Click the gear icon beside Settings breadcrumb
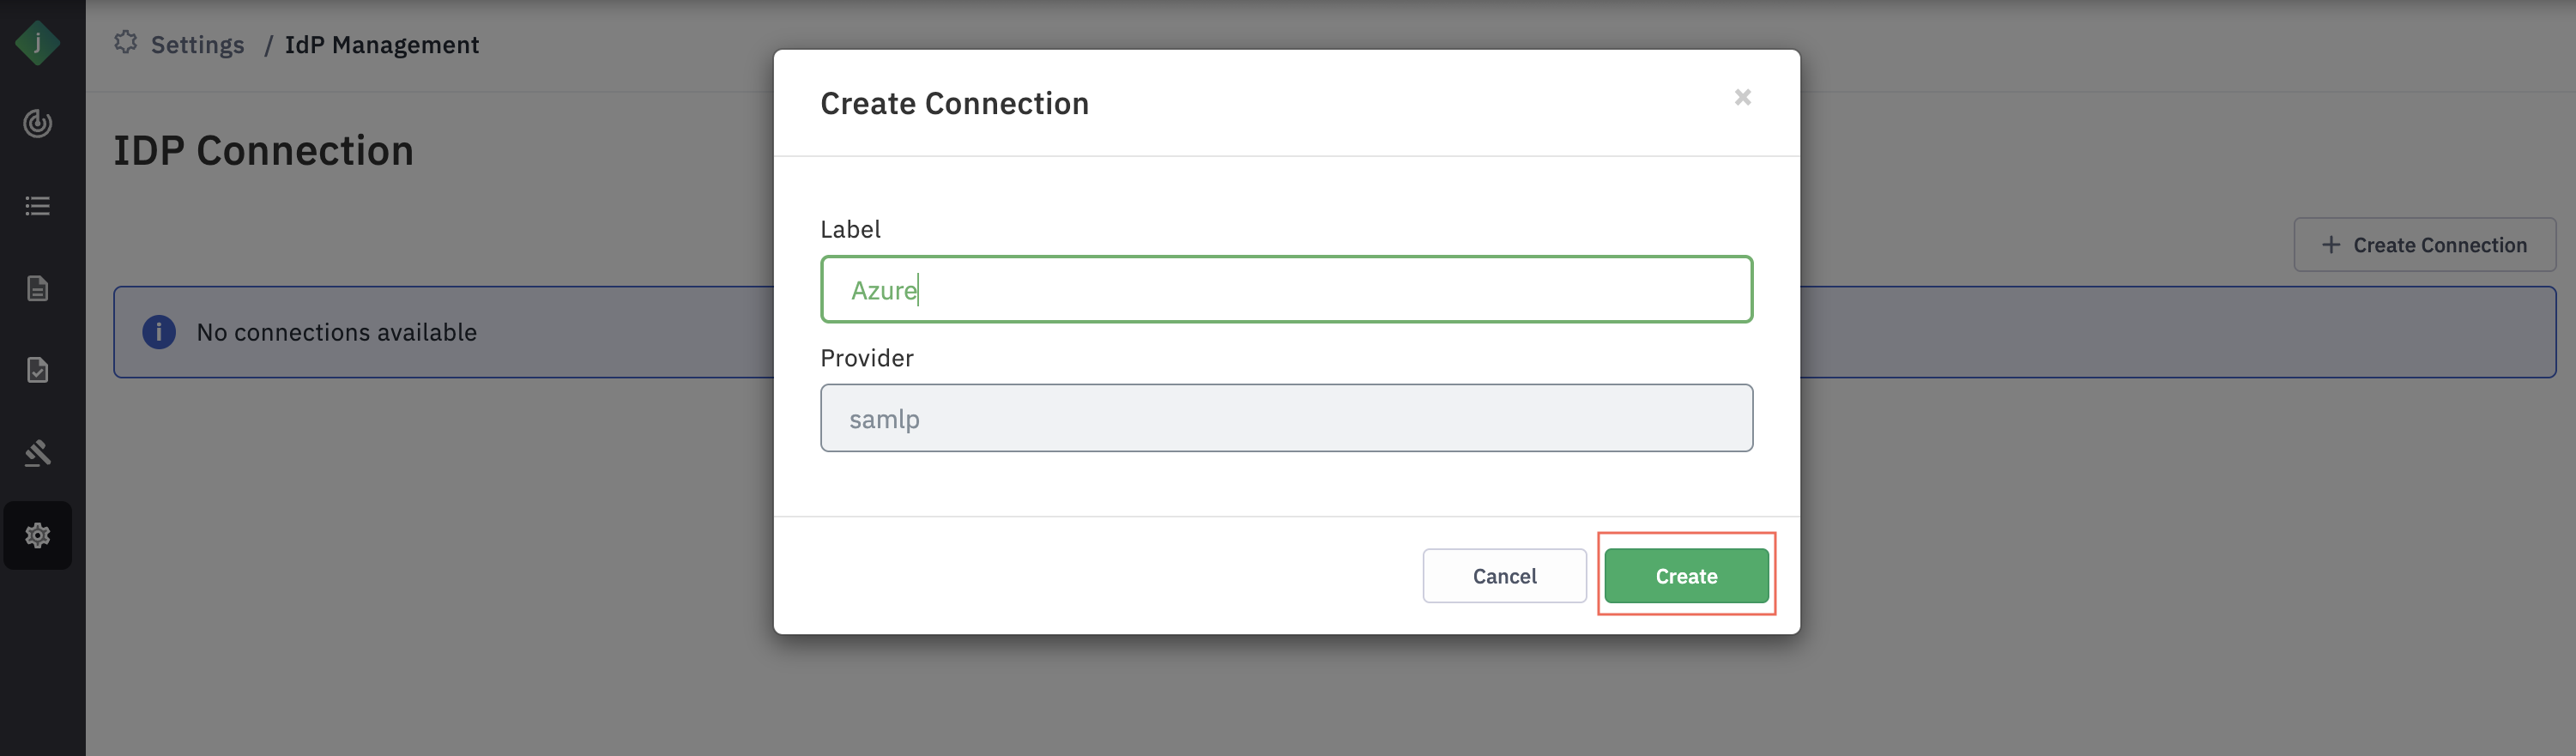 click(125, 43)
